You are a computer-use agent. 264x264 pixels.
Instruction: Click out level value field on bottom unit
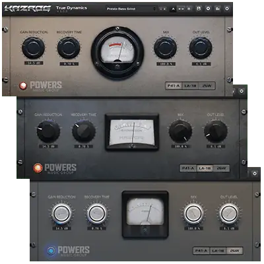[x=229, y=228]
